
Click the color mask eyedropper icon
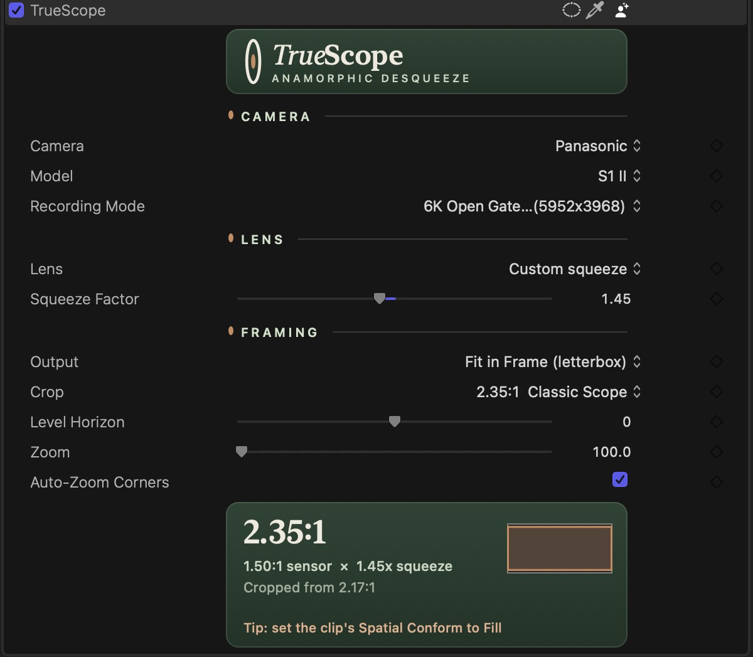(x=595, y=10)
